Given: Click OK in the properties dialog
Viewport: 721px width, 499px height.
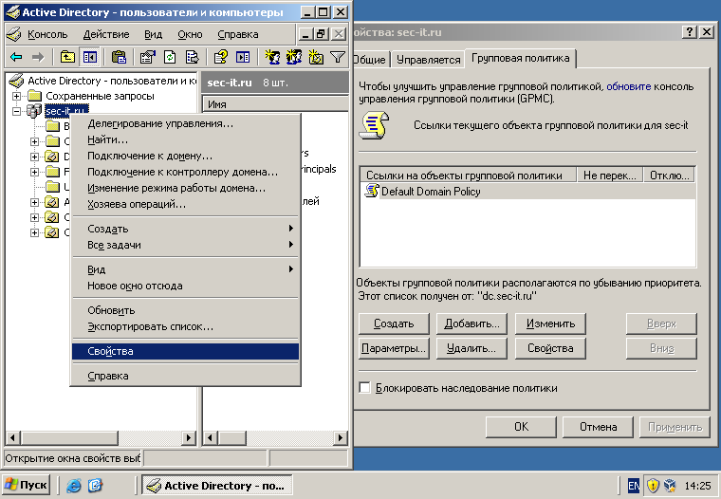Looking at the screenshot, I should click(x=521, y=427).
